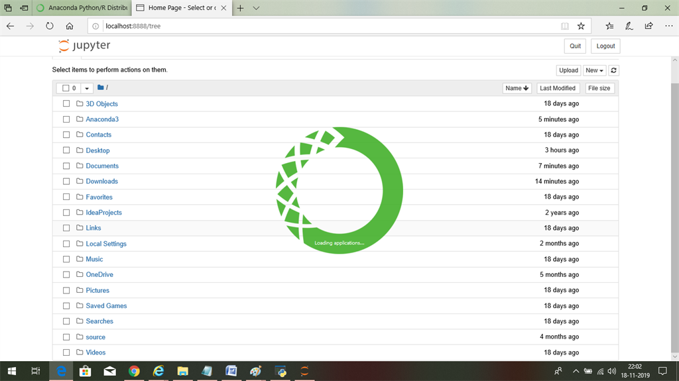The image size is (679, 381).
Task: Open Jupyter app in taskbar
Action: tap(305, 371)
